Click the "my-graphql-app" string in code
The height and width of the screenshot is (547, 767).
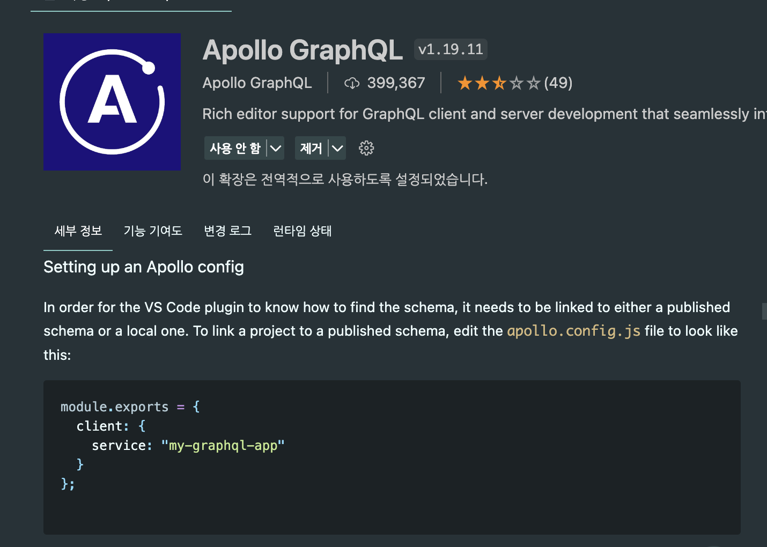(223, 446)
